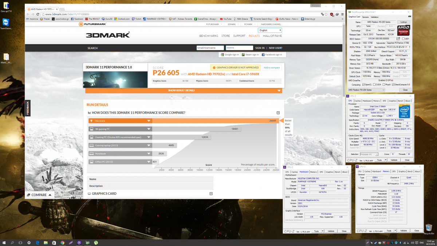The width and height of the screenshot is (437, 246).
Task: Click Sign In button
Action: pyautogui.click(x=260, y=48)
